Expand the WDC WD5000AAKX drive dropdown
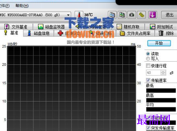 point(68,15)
